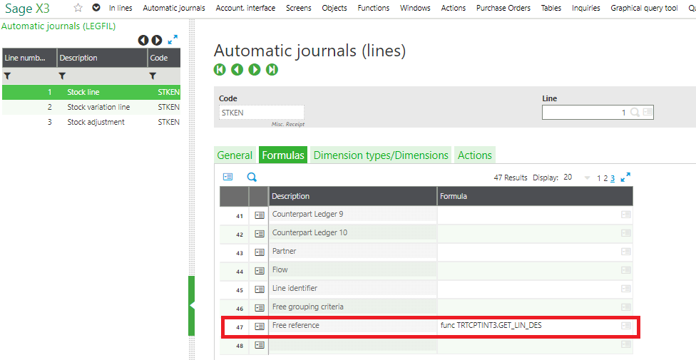The height and width of the screenshot is (360, 696).
Task: Click the grid card icon above the formulas table
Action: (x=227, y=177)
